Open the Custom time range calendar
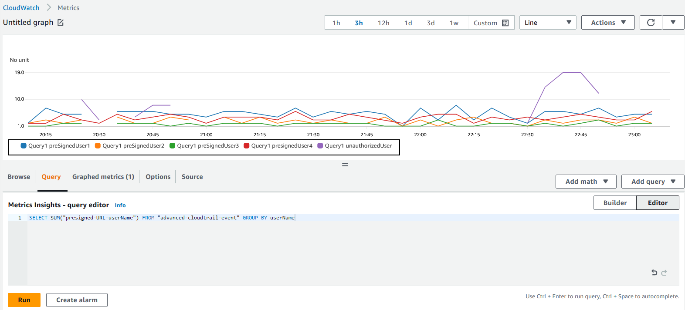Image resolution: width=685 pixels, height=310 pixels. click(491, 23)
